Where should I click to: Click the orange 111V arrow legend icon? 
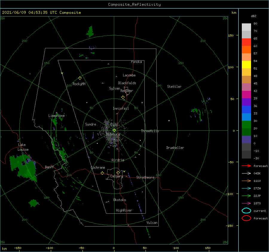pos(246,181)
